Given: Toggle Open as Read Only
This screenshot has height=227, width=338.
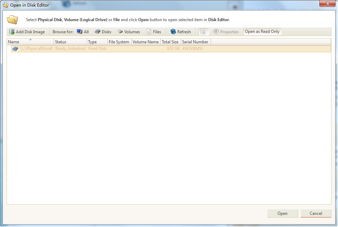Looking at the screenshot, I should coord(262,32).
